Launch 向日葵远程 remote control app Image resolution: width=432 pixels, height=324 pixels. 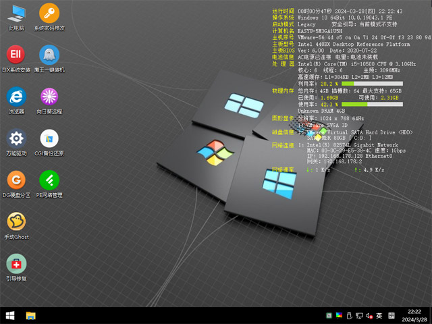[x=49, y=101]
